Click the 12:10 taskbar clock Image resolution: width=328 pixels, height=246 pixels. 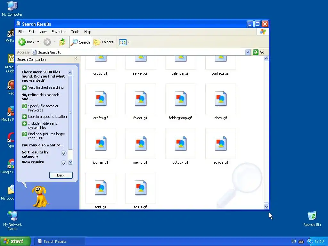pyautogui.click(x=319, y=242)
